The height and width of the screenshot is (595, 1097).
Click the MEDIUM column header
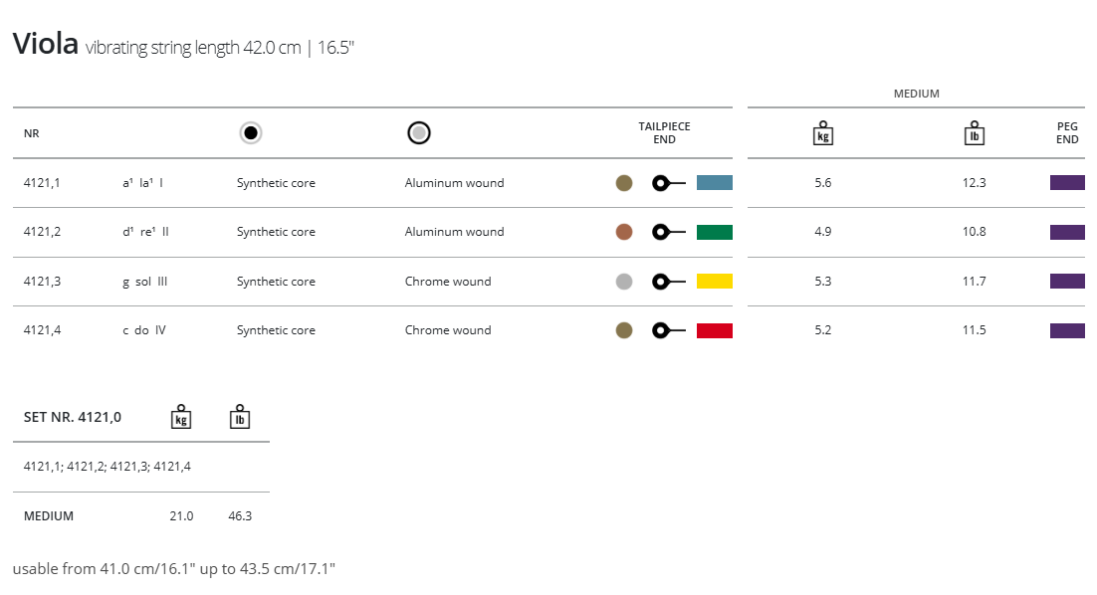(x=916, y=94)
